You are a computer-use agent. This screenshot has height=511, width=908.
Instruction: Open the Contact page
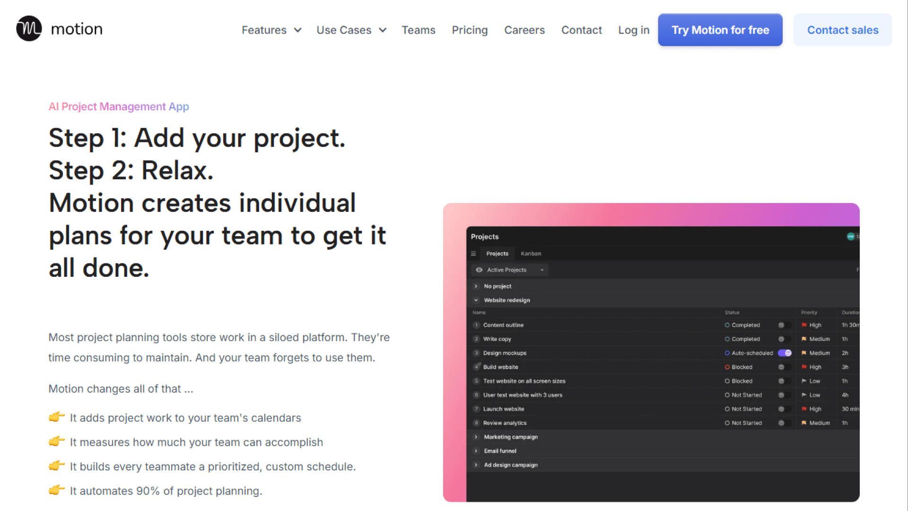click(582, 30)
